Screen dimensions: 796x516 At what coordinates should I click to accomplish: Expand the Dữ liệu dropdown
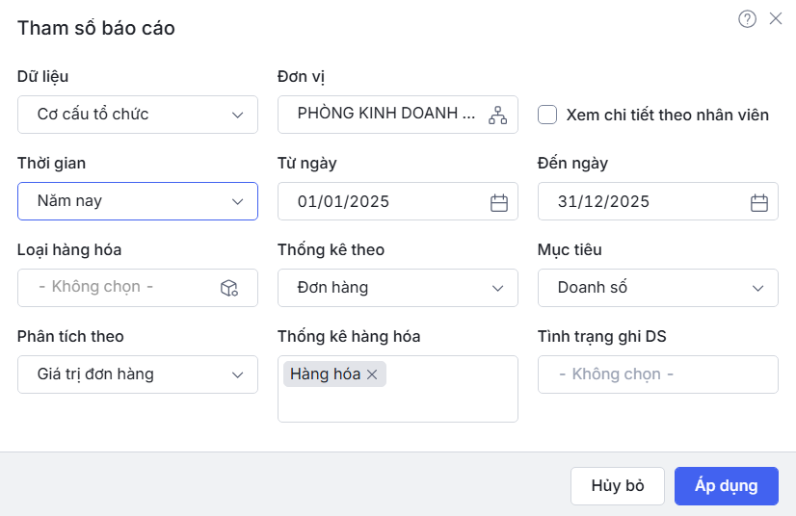click(138, 115)
